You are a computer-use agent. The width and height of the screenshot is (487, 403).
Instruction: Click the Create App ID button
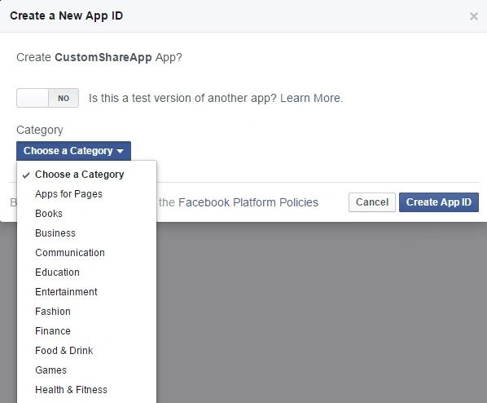439,202
